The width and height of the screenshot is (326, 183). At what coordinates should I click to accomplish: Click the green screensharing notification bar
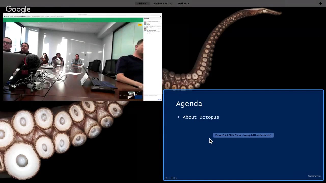coord(73,20)
